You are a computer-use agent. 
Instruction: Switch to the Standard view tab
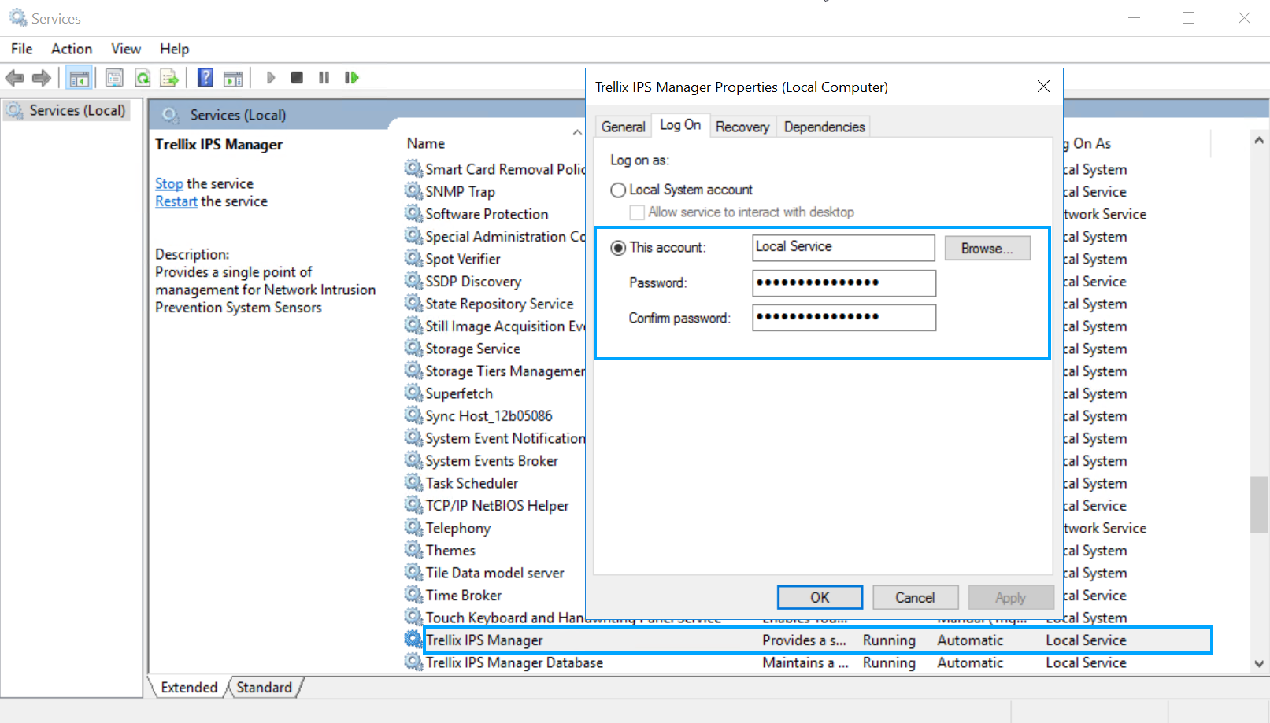pyautogui.click(x=264, y=687)
